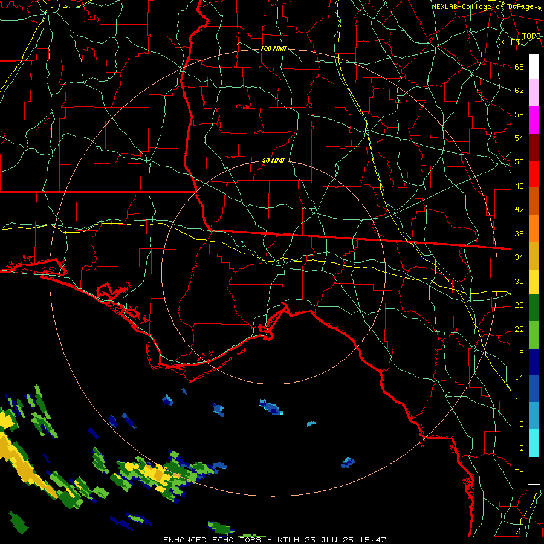Pick the dark orange legend swatch

(x=534, y=201)
